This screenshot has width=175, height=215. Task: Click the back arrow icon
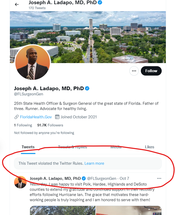point(17,4)
